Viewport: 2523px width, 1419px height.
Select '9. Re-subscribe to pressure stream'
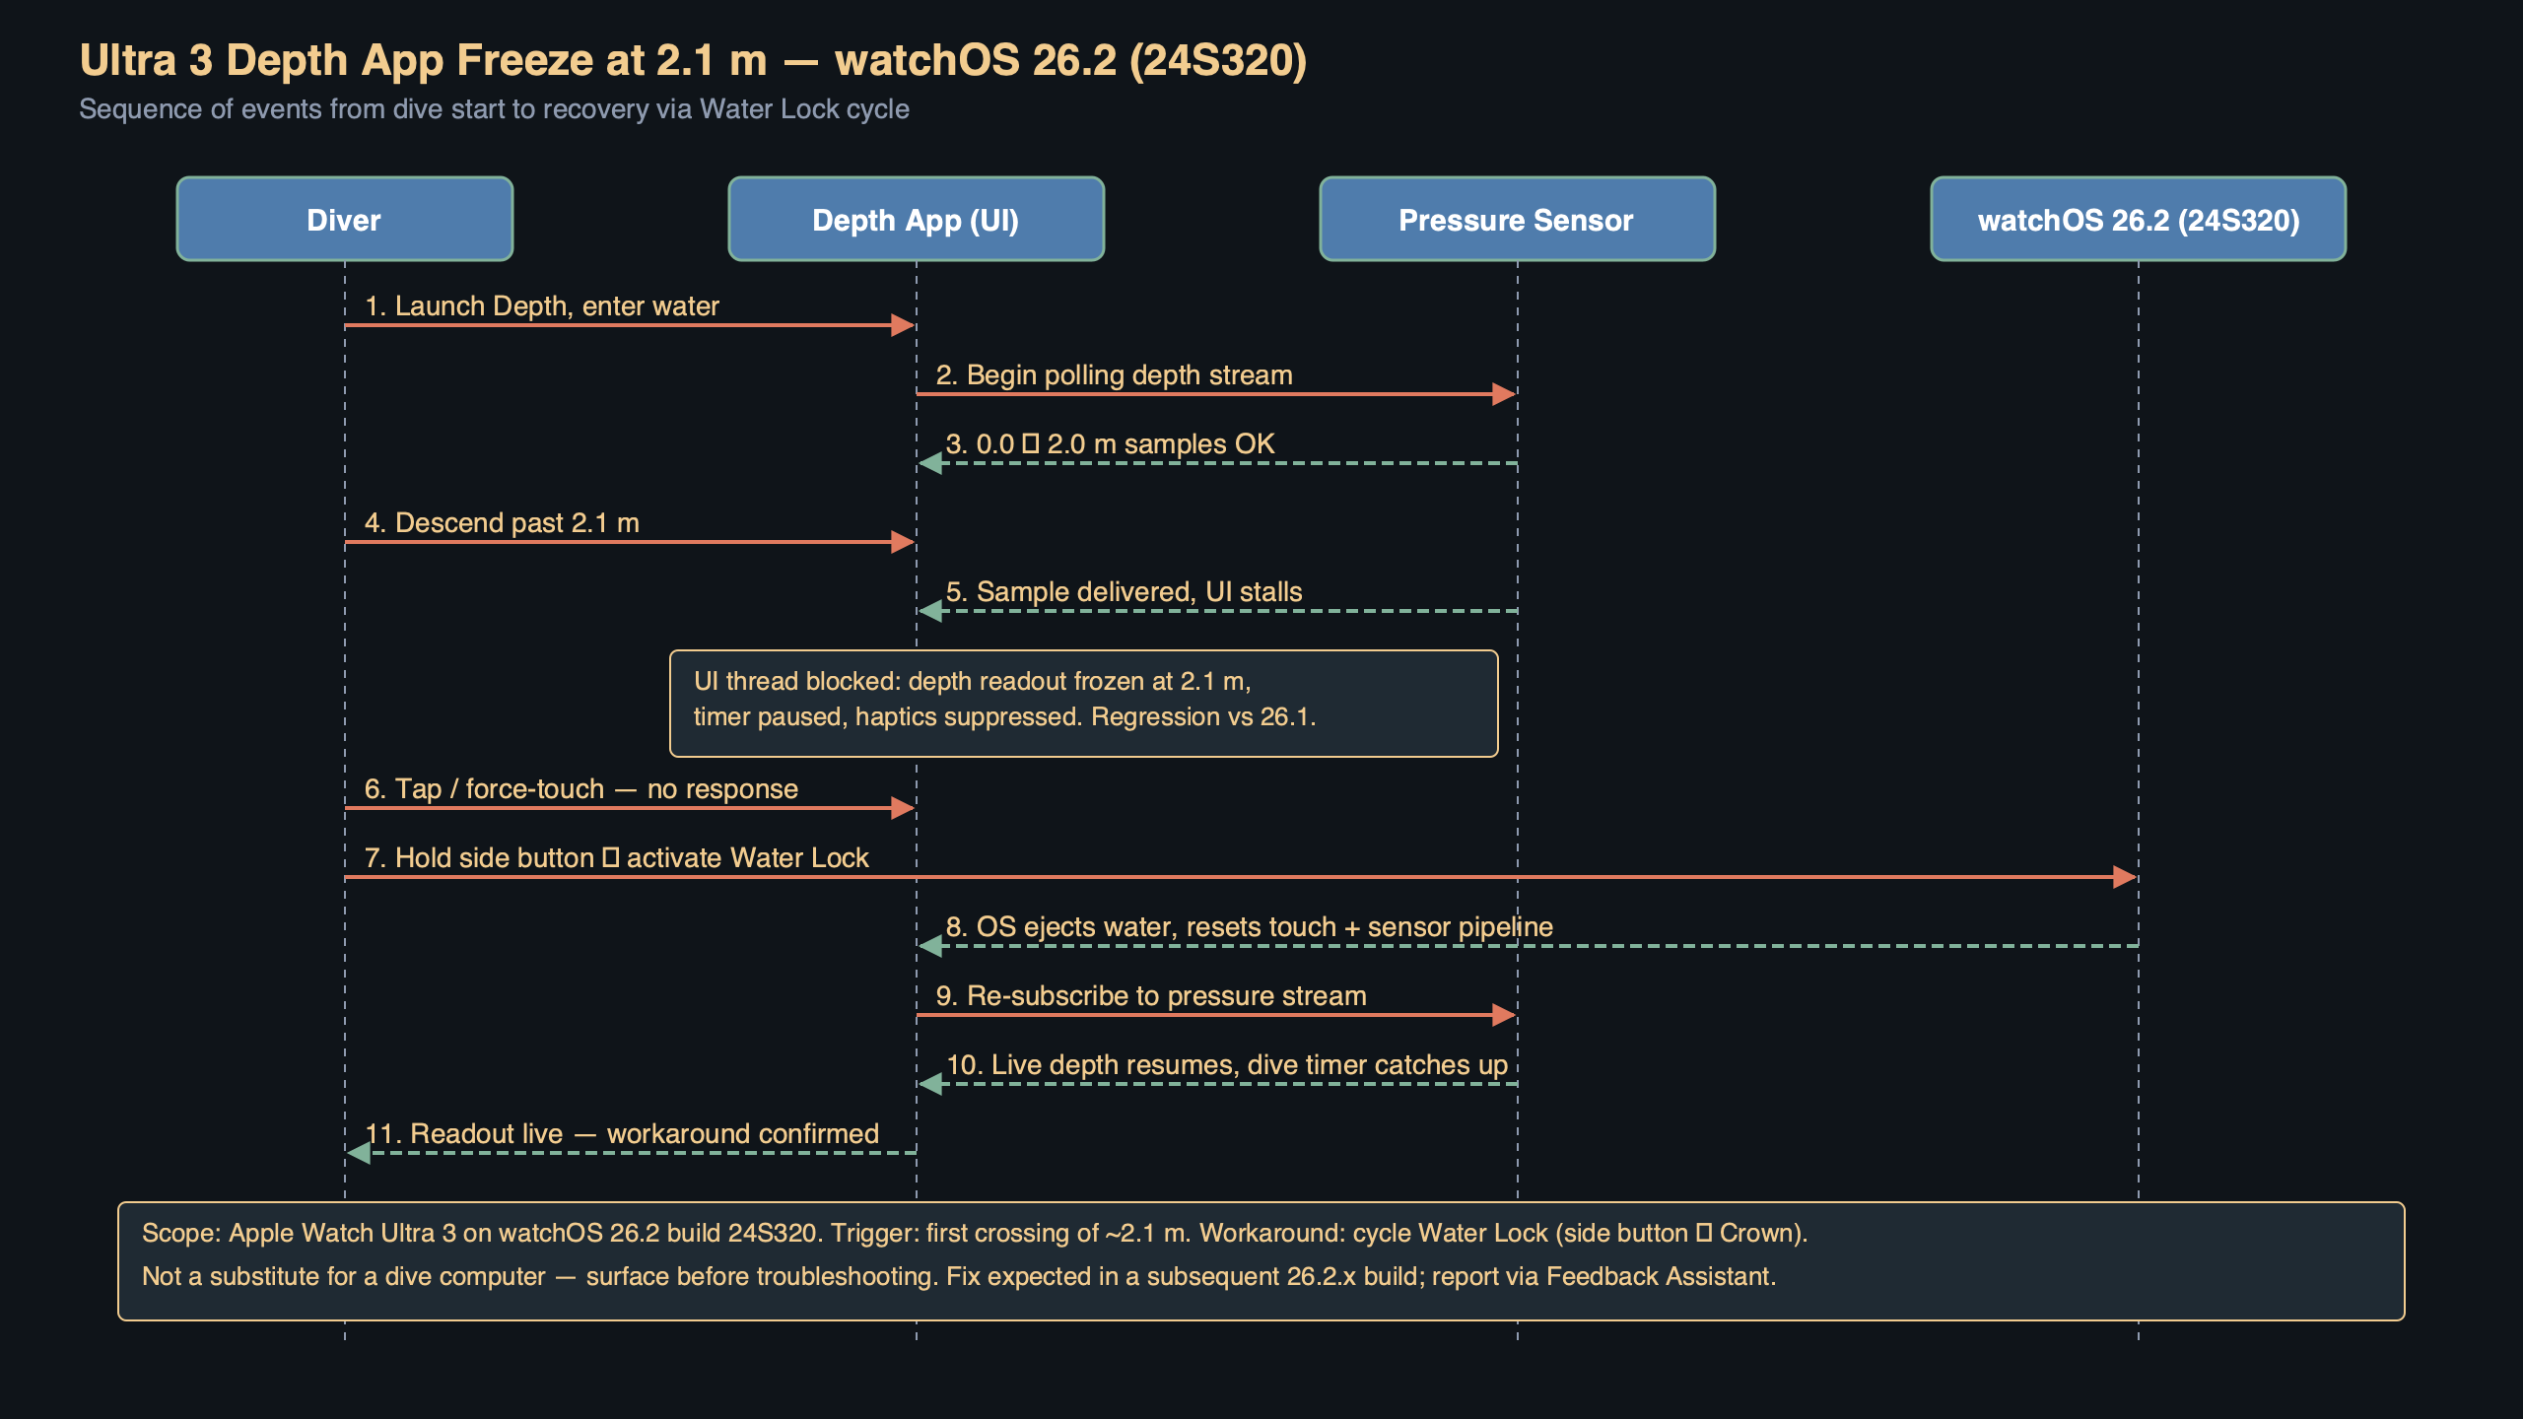click(1151, 995)
